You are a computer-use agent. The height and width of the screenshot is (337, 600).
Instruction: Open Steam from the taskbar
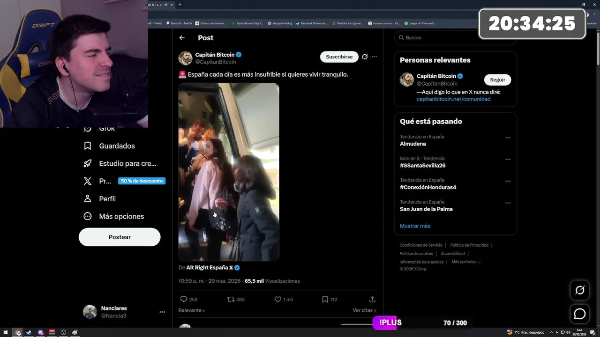[x=29, y=332]
